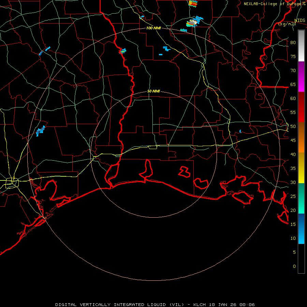Click the 50 NMI range ring label
The width and height of the screenshot is (307, 307).
click(x=153, y=91)
